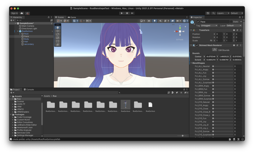Select the Project tab

tap(15, 90)
